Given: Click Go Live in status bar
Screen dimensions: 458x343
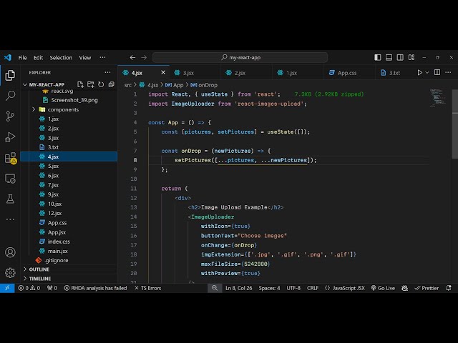Looking at the screenshot, I should tap(383, 288).
